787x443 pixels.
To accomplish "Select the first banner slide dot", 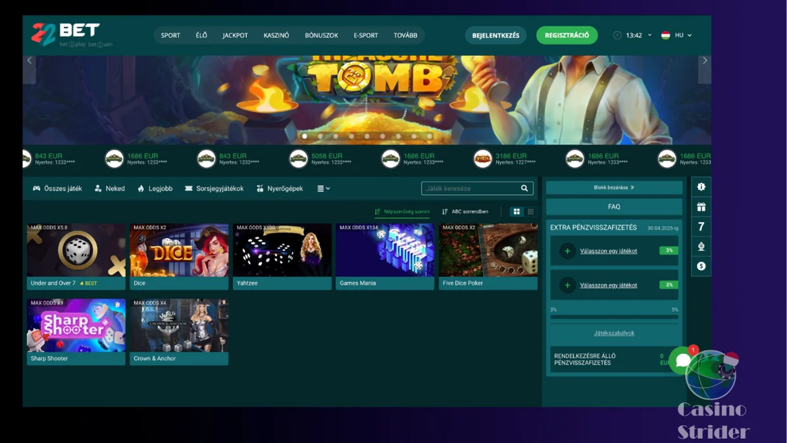I will (x=305, y=136).
